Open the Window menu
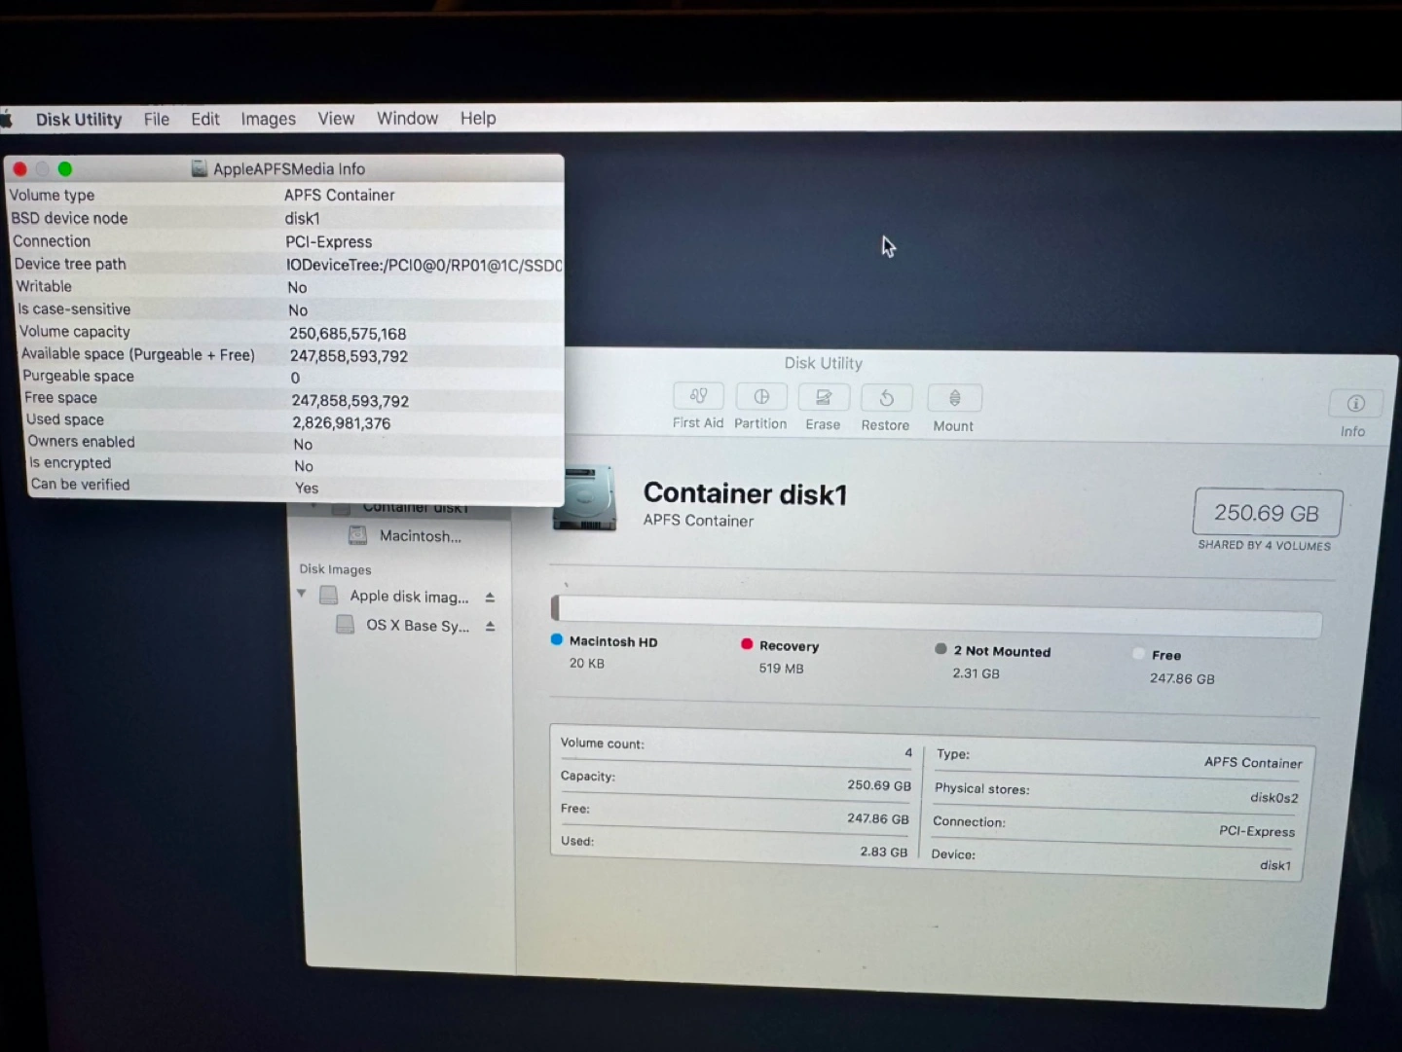This screenshot has height=1052, width=1402. pyautogui.click(x=407, y=118)
